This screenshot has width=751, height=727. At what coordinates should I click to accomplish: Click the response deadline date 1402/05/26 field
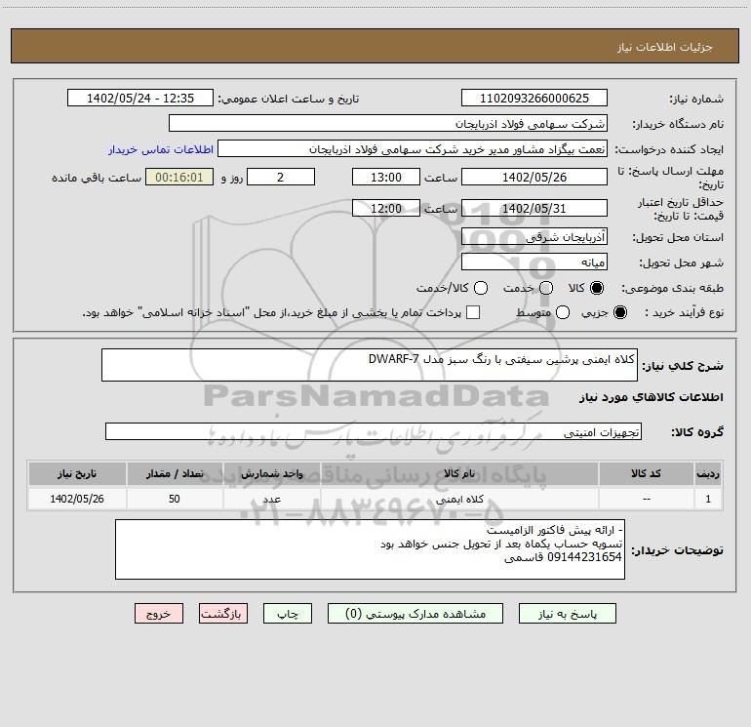tap(534, 177)
